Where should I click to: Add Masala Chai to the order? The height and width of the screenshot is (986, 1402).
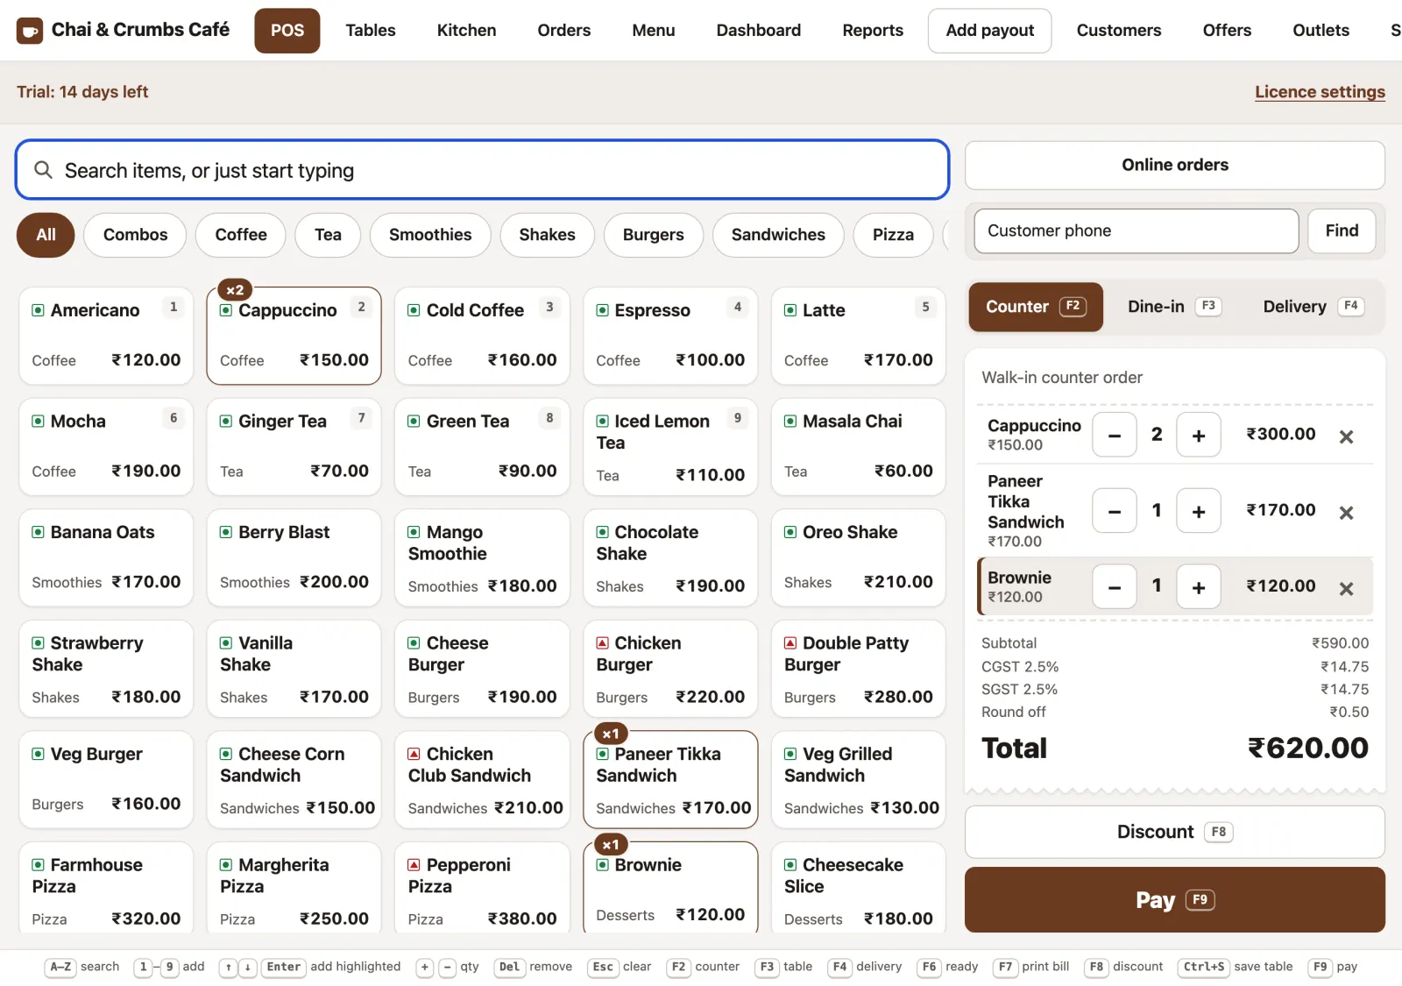(858, 447)
